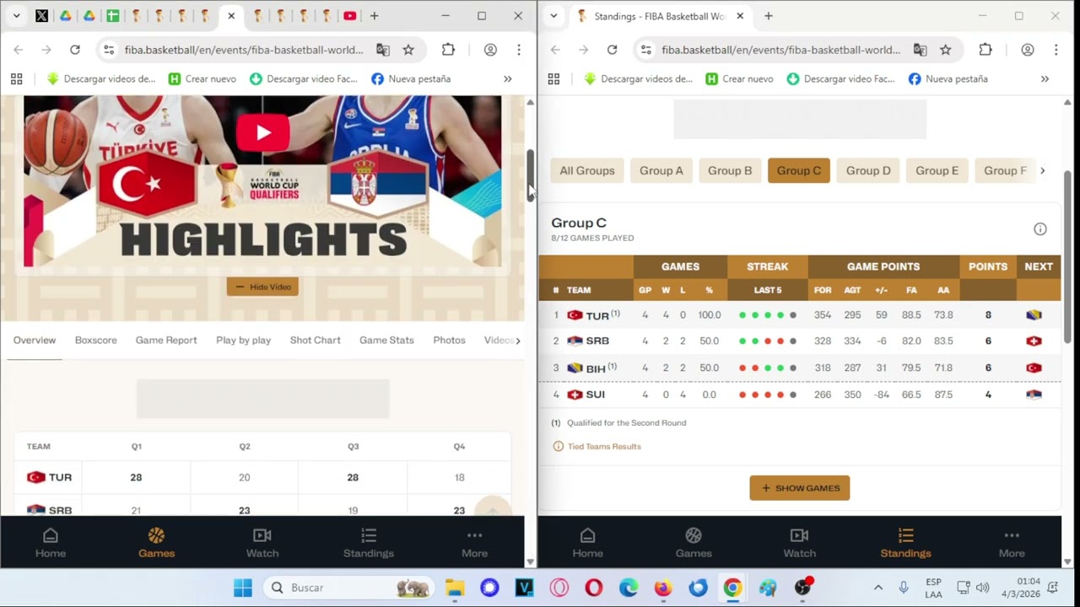Open the Game Report tab
The width and height of the screenshot is (1080, 607).
point(166,340)
